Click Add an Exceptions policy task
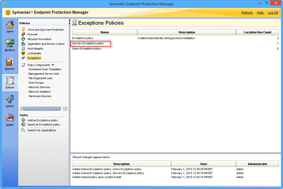Screen dimensions: 283x189 click(x=44, y=120)
